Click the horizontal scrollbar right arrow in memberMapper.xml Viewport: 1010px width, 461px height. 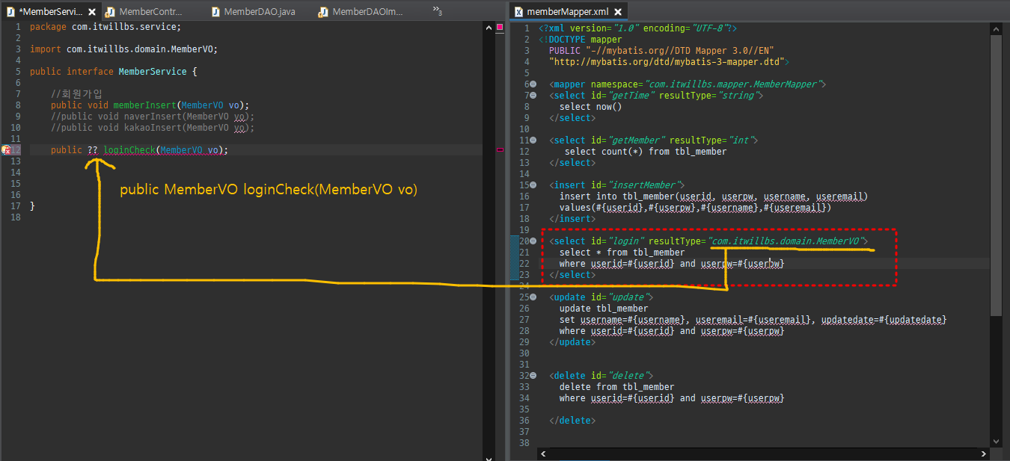[x=985, y=454]
